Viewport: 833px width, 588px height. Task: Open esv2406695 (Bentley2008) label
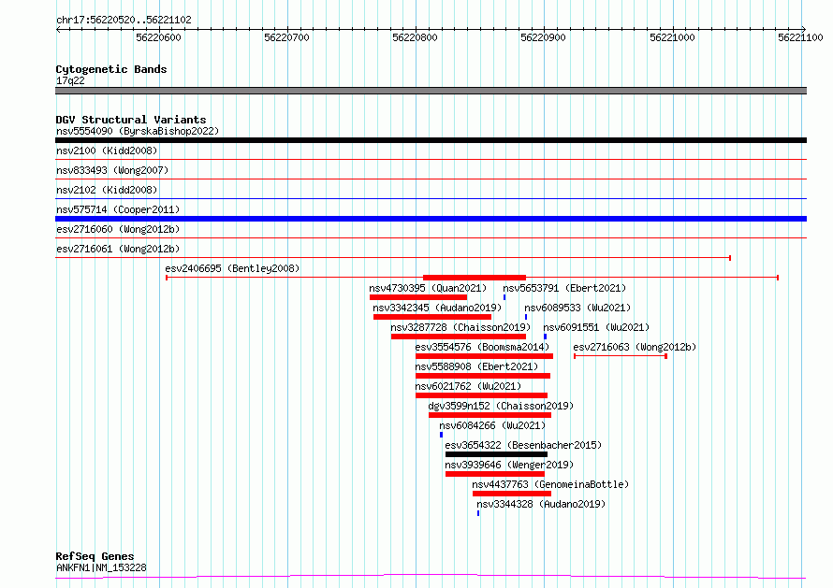232,268
